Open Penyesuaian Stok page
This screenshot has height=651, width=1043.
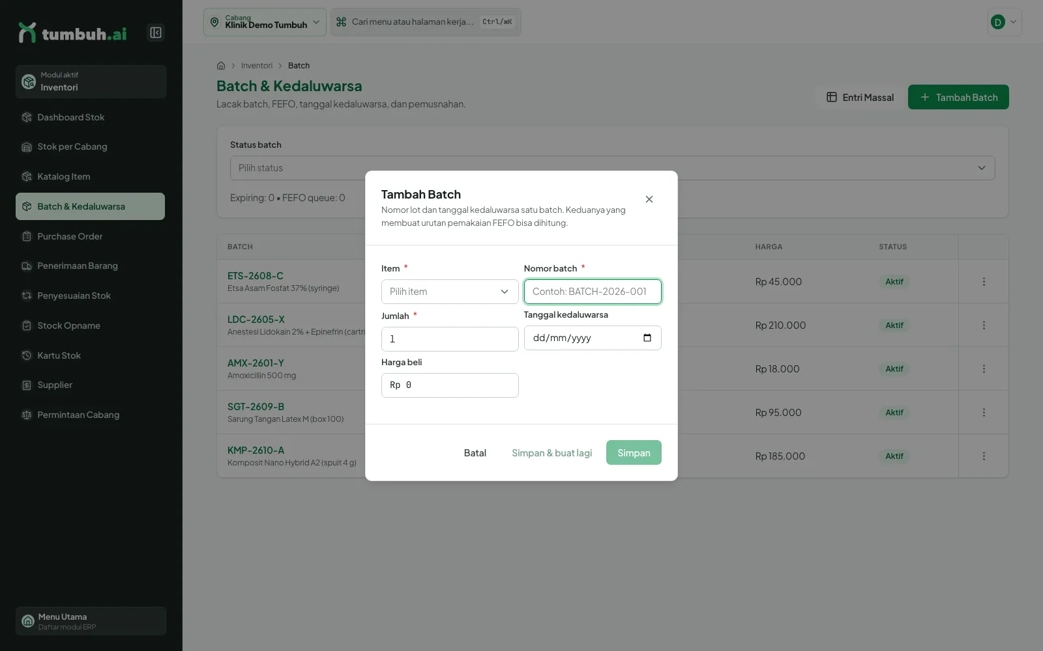tap(91, 296)
